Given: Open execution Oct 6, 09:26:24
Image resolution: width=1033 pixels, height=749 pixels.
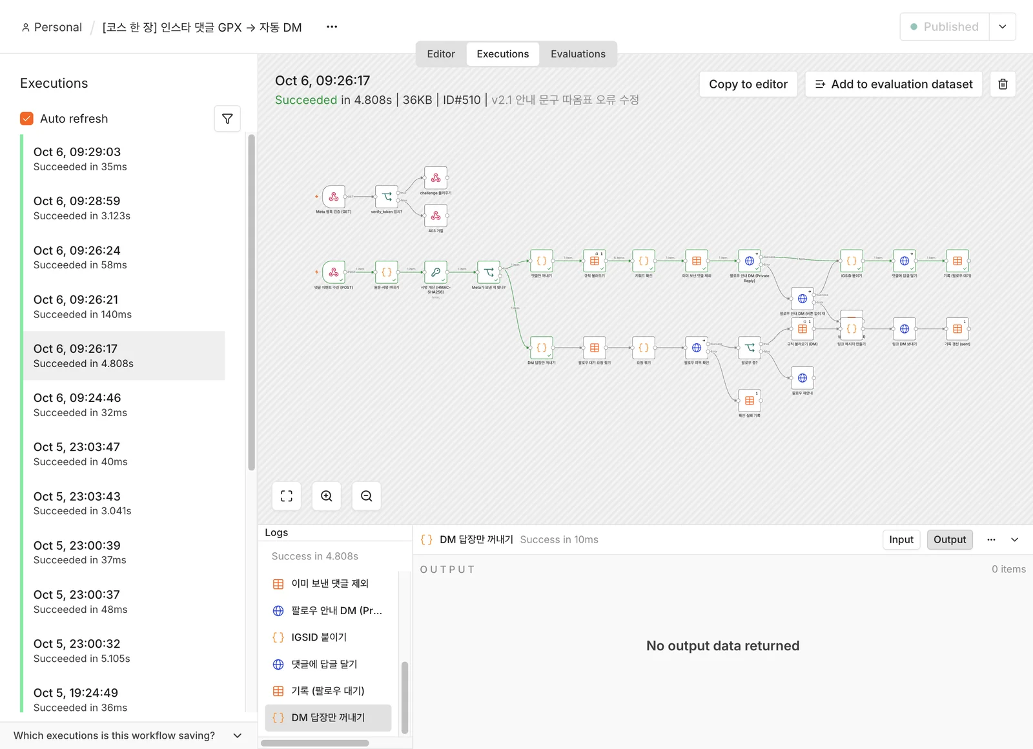Looking at the screenshot, I should coord(124,257).
